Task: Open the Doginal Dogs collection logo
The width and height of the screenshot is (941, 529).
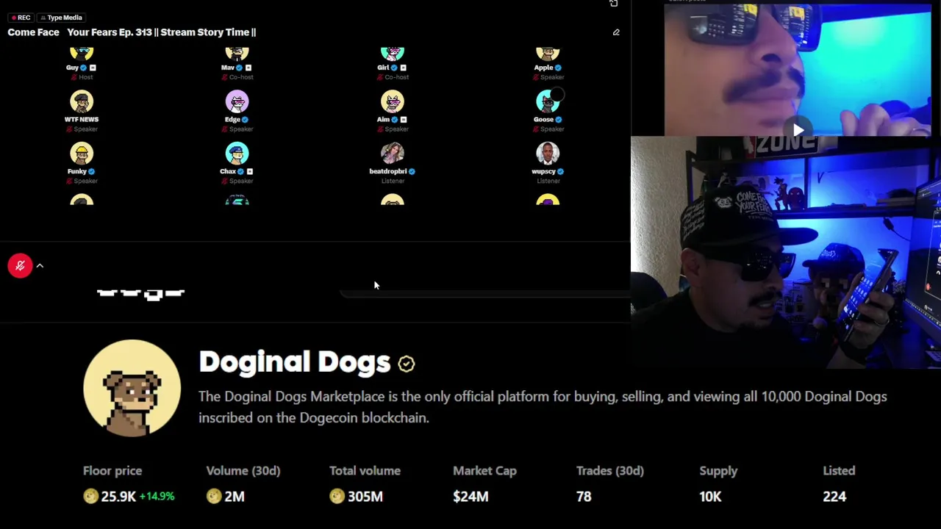Action: tap(132, 388)
